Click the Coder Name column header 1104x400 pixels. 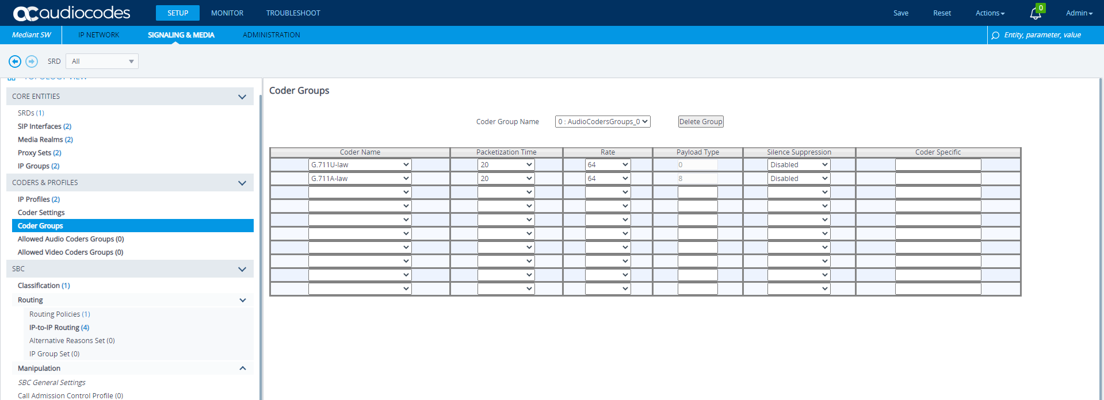tap(360, 152)
